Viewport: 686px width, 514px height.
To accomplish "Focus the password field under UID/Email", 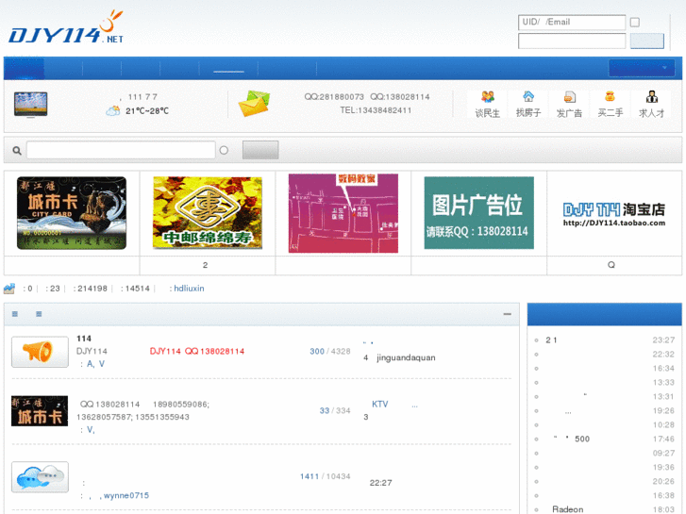I will [x=572, y=41].
